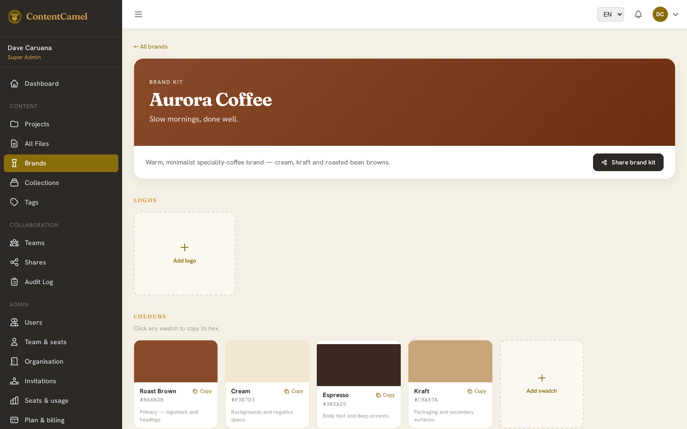Go to Projects in sidebar

pyautogui.click(x=61, y=124)
